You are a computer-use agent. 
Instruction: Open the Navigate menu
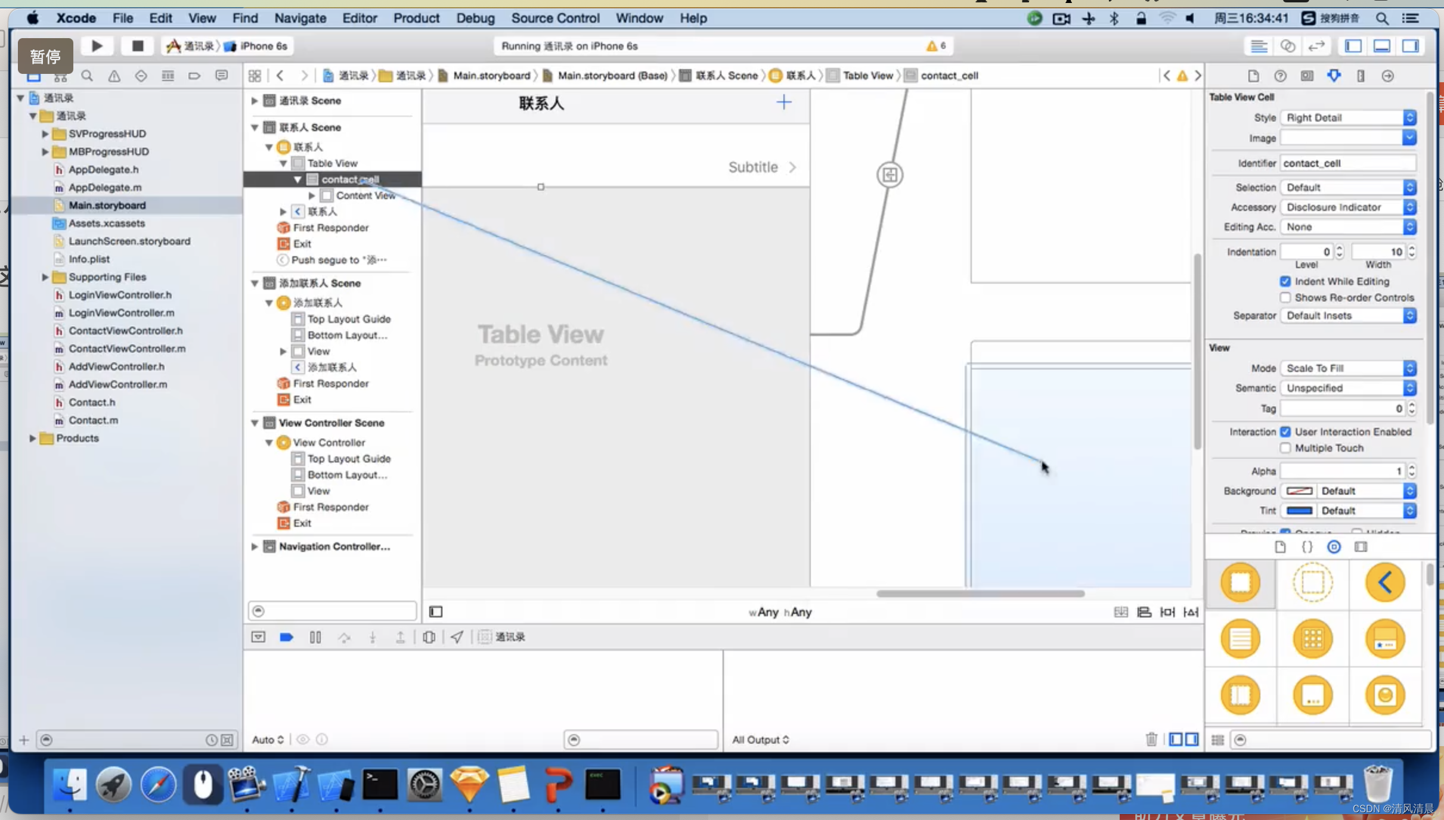click(x=300, y=18)
